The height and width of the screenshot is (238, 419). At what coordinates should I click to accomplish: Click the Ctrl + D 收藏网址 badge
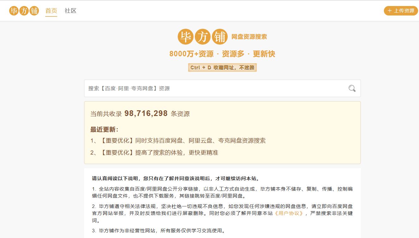(x=222, y=67)
